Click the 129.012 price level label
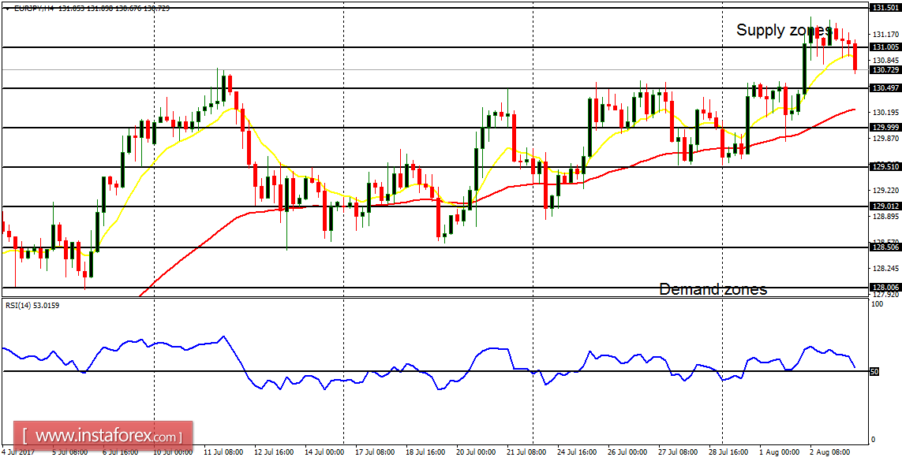 pos(885,206)
